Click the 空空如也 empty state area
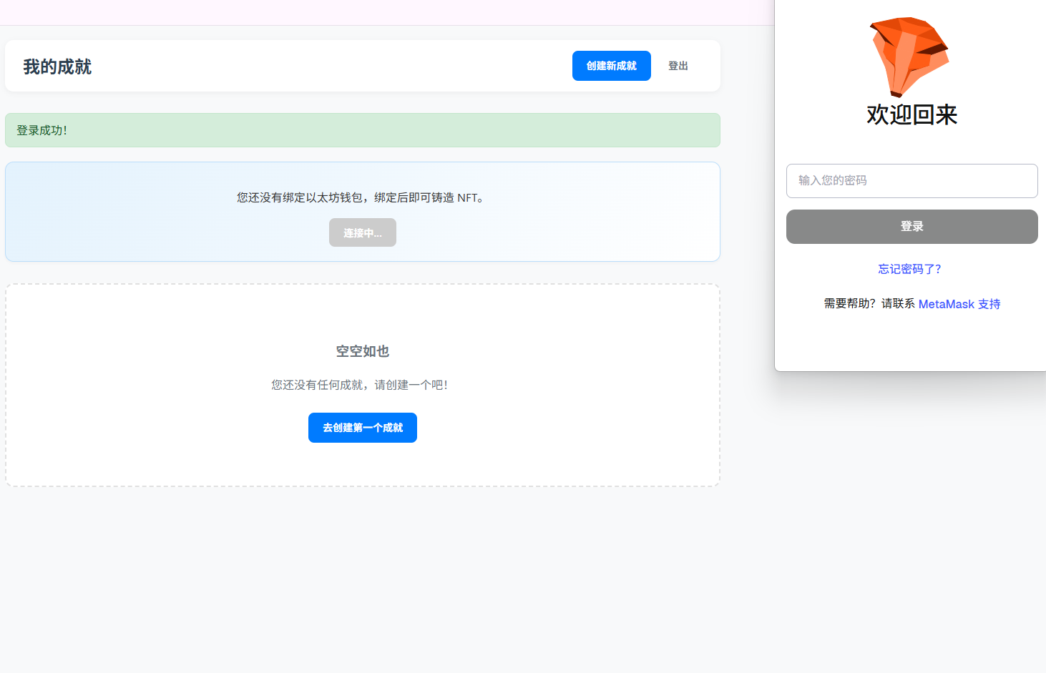 pos(362,351)
